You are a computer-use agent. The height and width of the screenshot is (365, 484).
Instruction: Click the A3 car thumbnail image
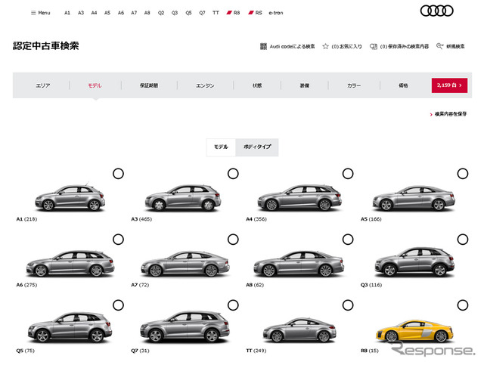(183, 197)
